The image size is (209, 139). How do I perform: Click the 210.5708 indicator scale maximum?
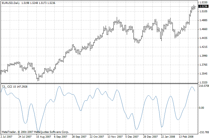click(204, 86)
